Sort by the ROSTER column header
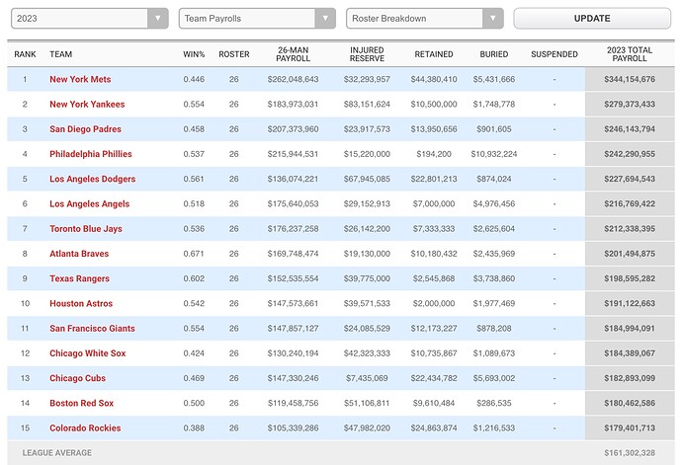The width and height of the screenshot is (682, 465). pos(234,54)
